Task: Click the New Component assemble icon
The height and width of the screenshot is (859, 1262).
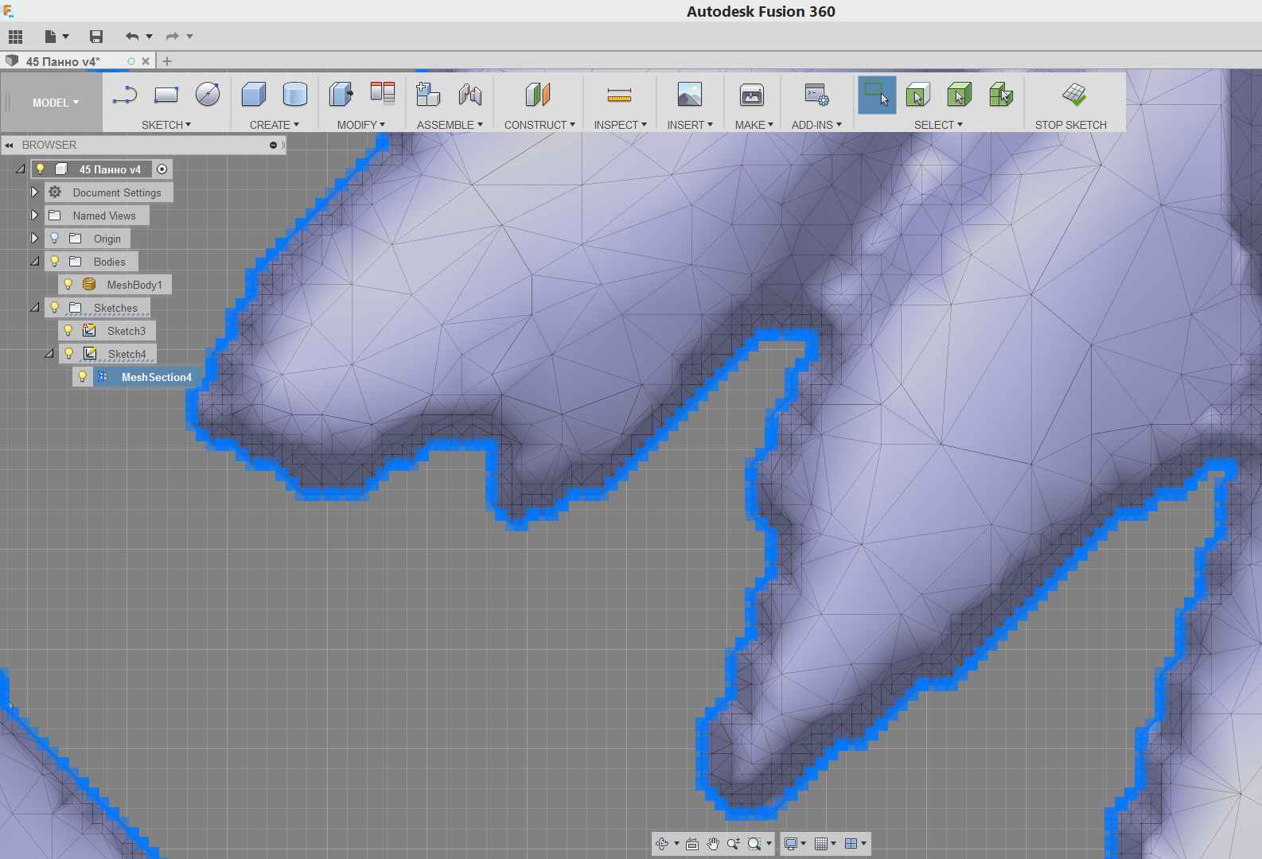Action: pyautogui.click(x=428, y=95)
